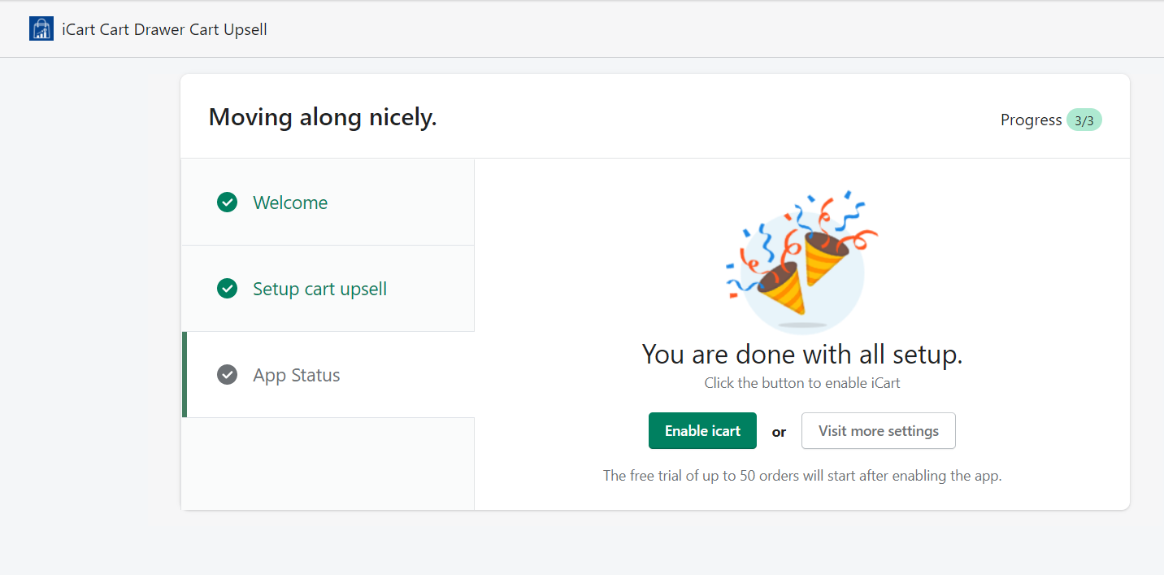Click the gray checkmark beside App Status
The height and width of the screenshot is (575, 1164).
pos(227,375)
